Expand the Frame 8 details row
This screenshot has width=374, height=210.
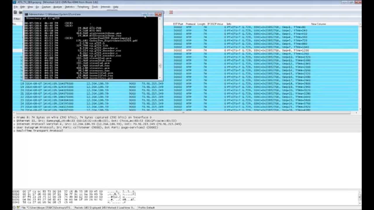(15, 117)
